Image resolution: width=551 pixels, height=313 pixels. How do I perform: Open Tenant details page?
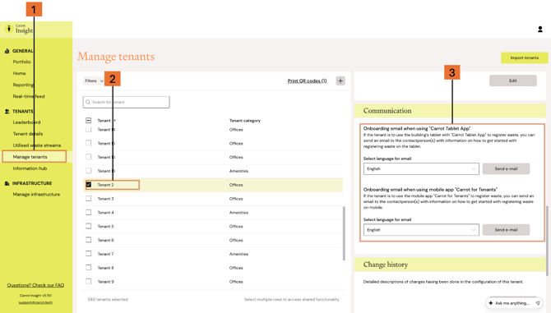[x=28, y=134]
